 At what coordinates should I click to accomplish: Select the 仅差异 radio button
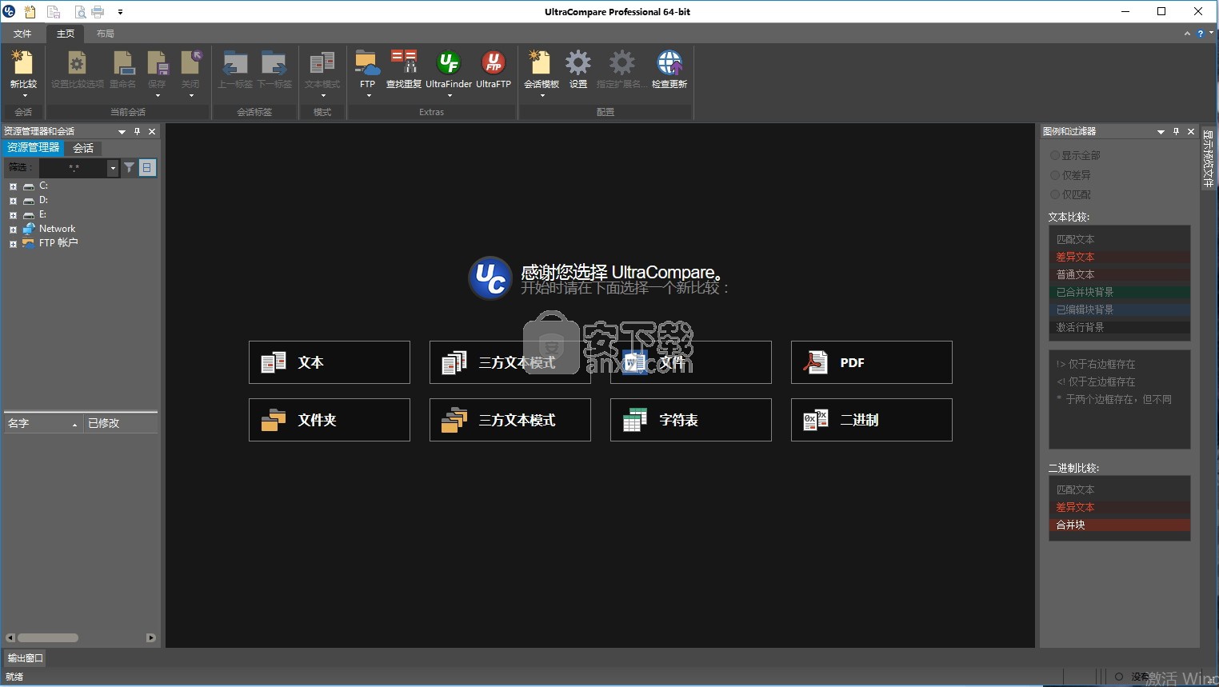point(1055,174)
